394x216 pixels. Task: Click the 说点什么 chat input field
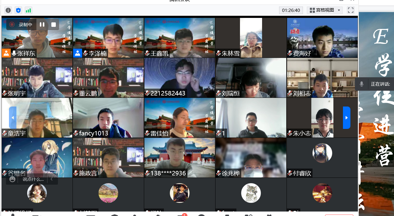click(x=33, y=179)
